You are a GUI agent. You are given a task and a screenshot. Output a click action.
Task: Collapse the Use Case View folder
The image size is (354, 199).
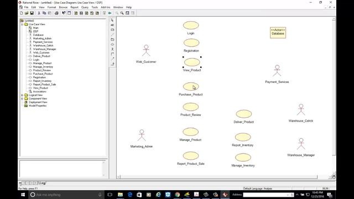click(22, 24)
